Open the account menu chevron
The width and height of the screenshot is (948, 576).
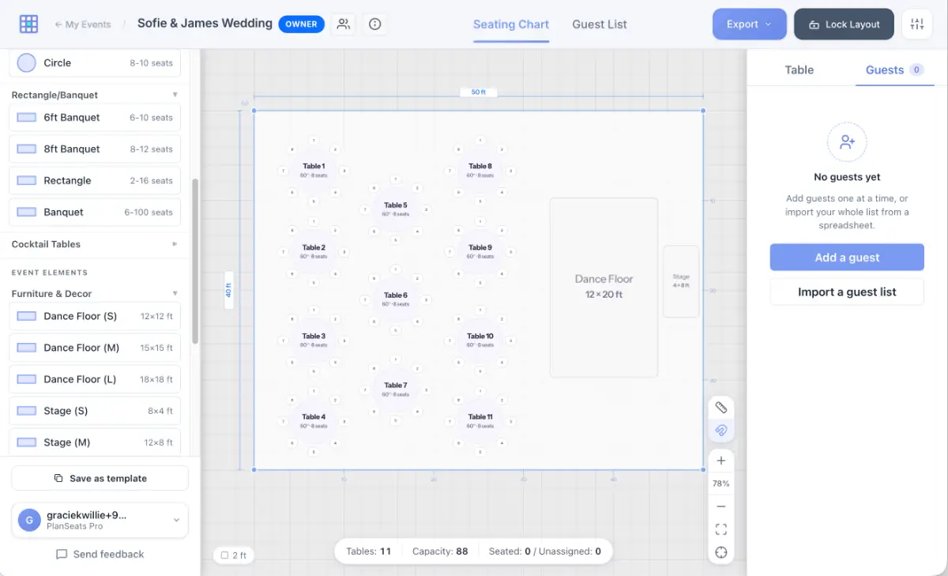coord(176,520)
